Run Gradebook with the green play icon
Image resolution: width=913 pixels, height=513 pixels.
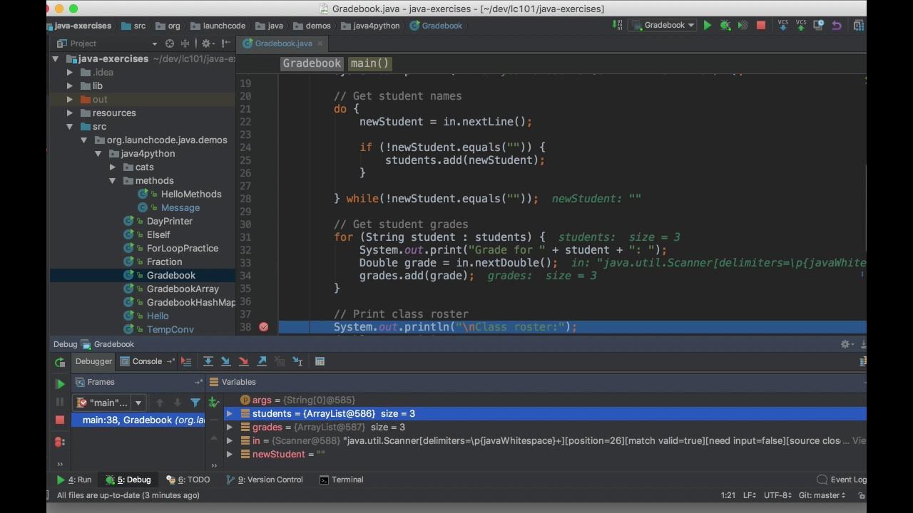tap(708, 25)
